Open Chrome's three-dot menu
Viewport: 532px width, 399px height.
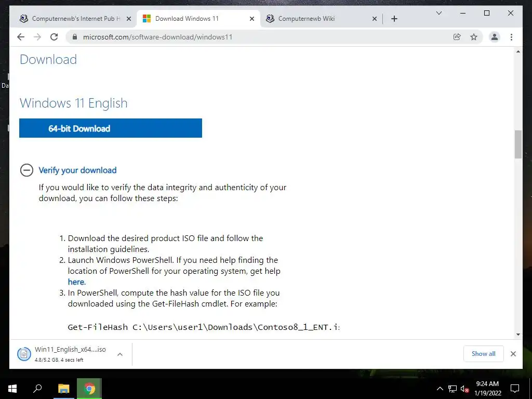click(x=511, y=37)
